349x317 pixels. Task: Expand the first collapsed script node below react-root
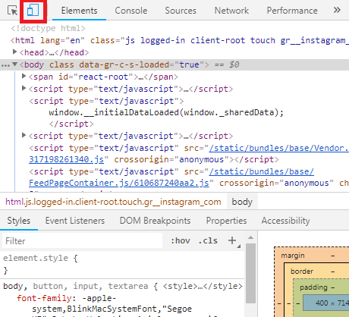tap(24, 88)
